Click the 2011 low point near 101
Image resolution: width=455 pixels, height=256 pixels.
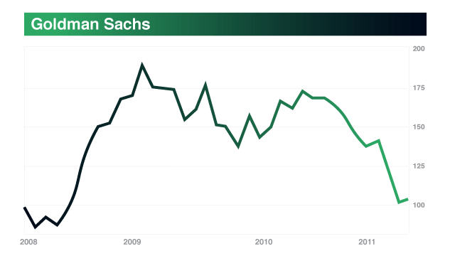click(400, 202)
